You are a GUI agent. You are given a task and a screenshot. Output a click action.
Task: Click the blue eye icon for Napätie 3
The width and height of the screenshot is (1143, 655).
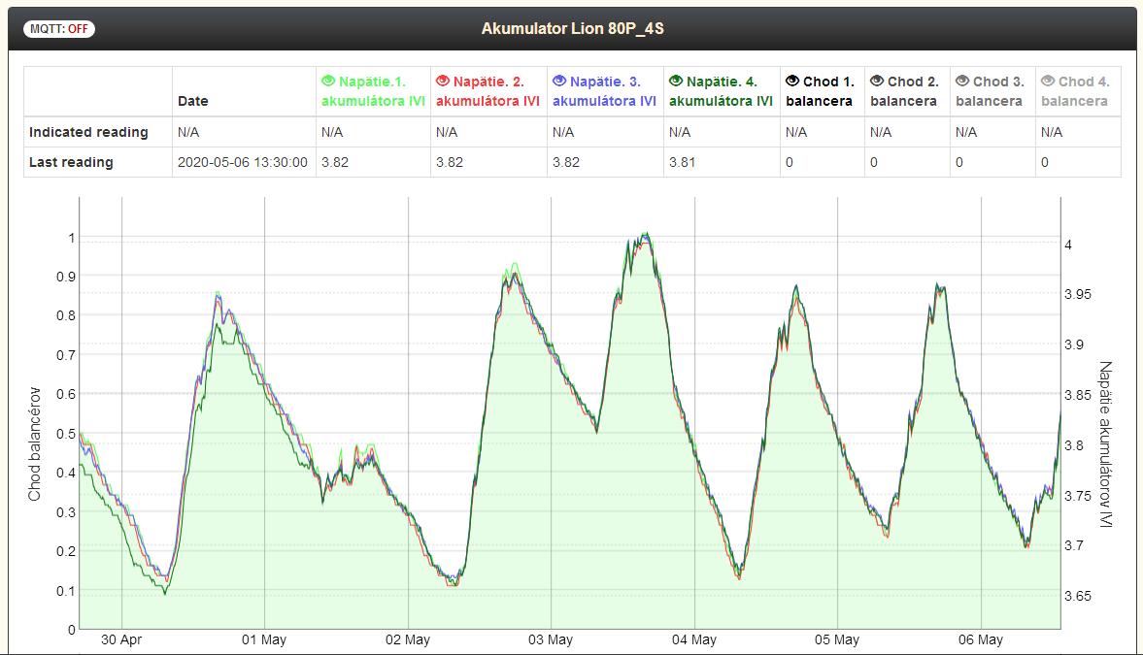pyautogui.click(x=559, y=82)
